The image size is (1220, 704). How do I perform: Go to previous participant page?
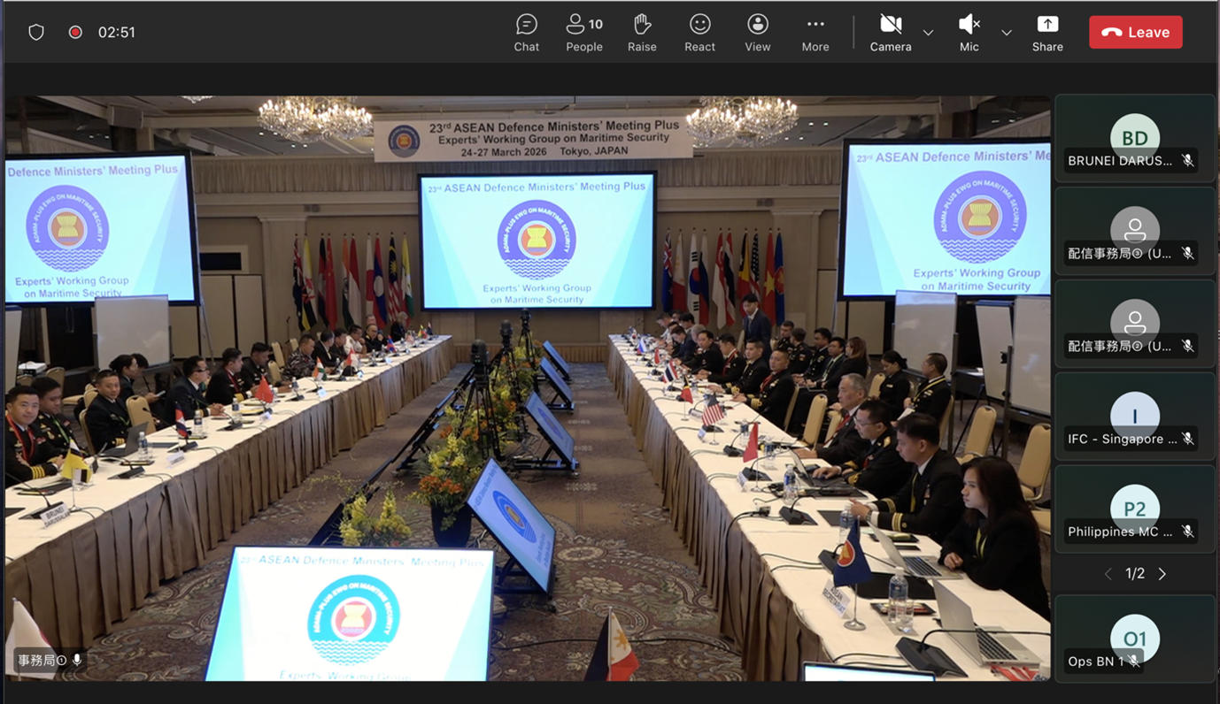click(1108, 574)
